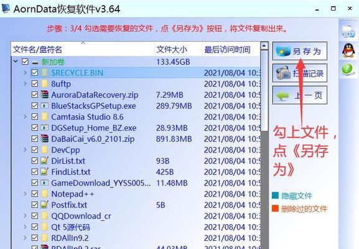Click the 新加卷 drive icon
The height and width of the screenshot is (249, 359).
(x=35, y=62)
